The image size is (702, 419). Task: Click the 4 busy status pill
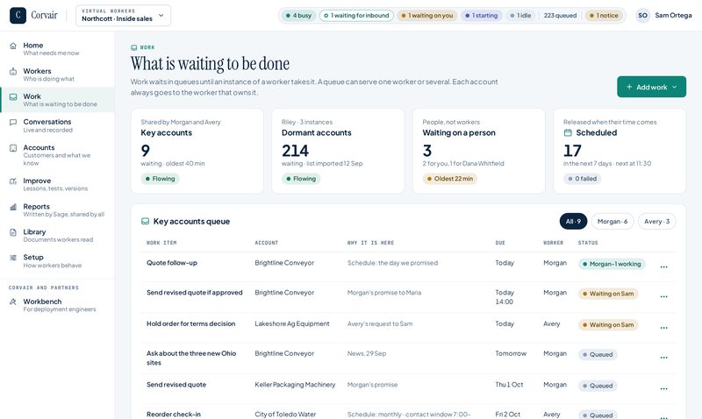(x=298, y=15)
